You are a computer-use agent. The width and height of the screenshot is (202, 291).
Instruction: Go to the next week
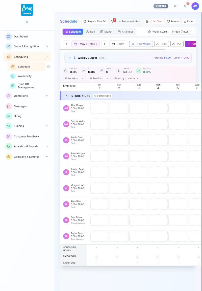click(x=105, y=44)
